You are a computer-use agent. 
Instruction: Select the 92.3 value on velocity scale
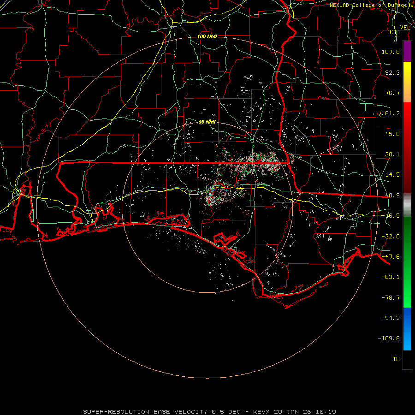[x=392, y=72]
